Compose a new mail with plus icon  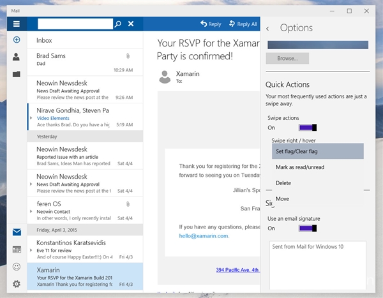[17, 40]
